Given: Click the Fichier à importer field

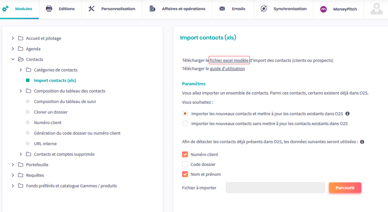Looking at the screenshot, I should (275, 188).
